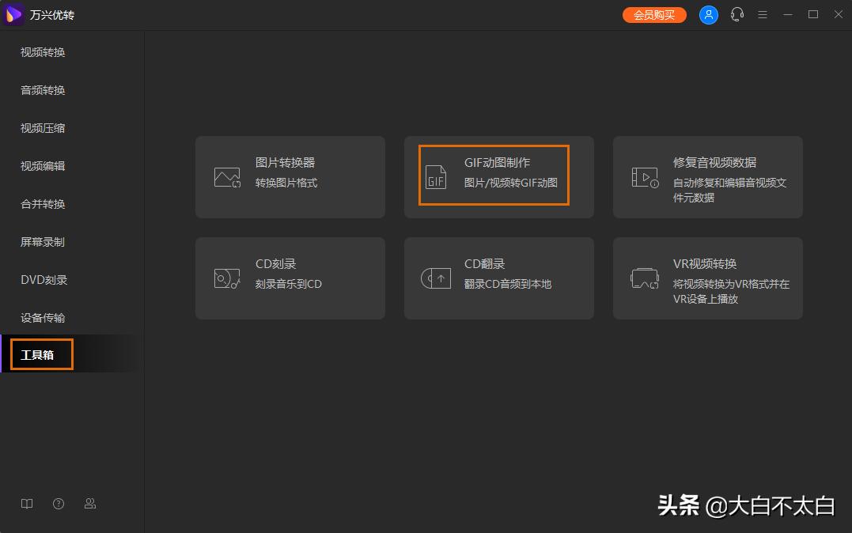The width and height of the screenshot is (852, 533).
Task: Launch the CD刻录 CD burning tool
Action: click(290, 278)
